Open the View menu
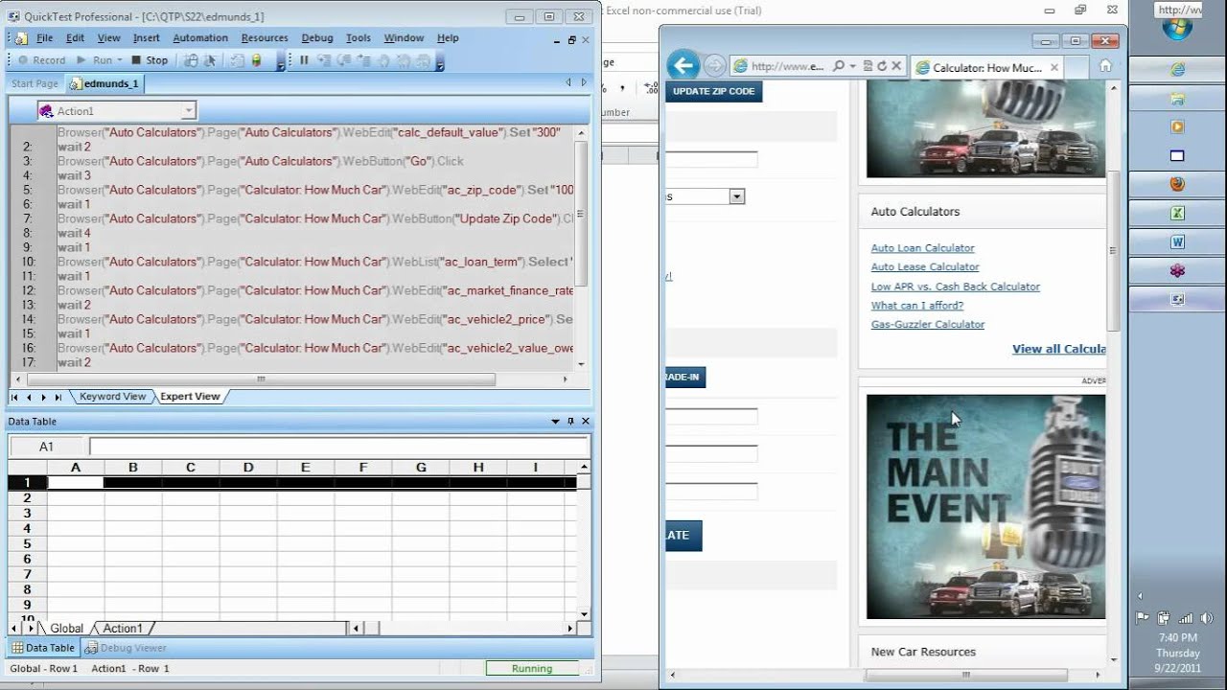Screen dimensions: 1227x690 pyautogui.click(x=108, y=38)
